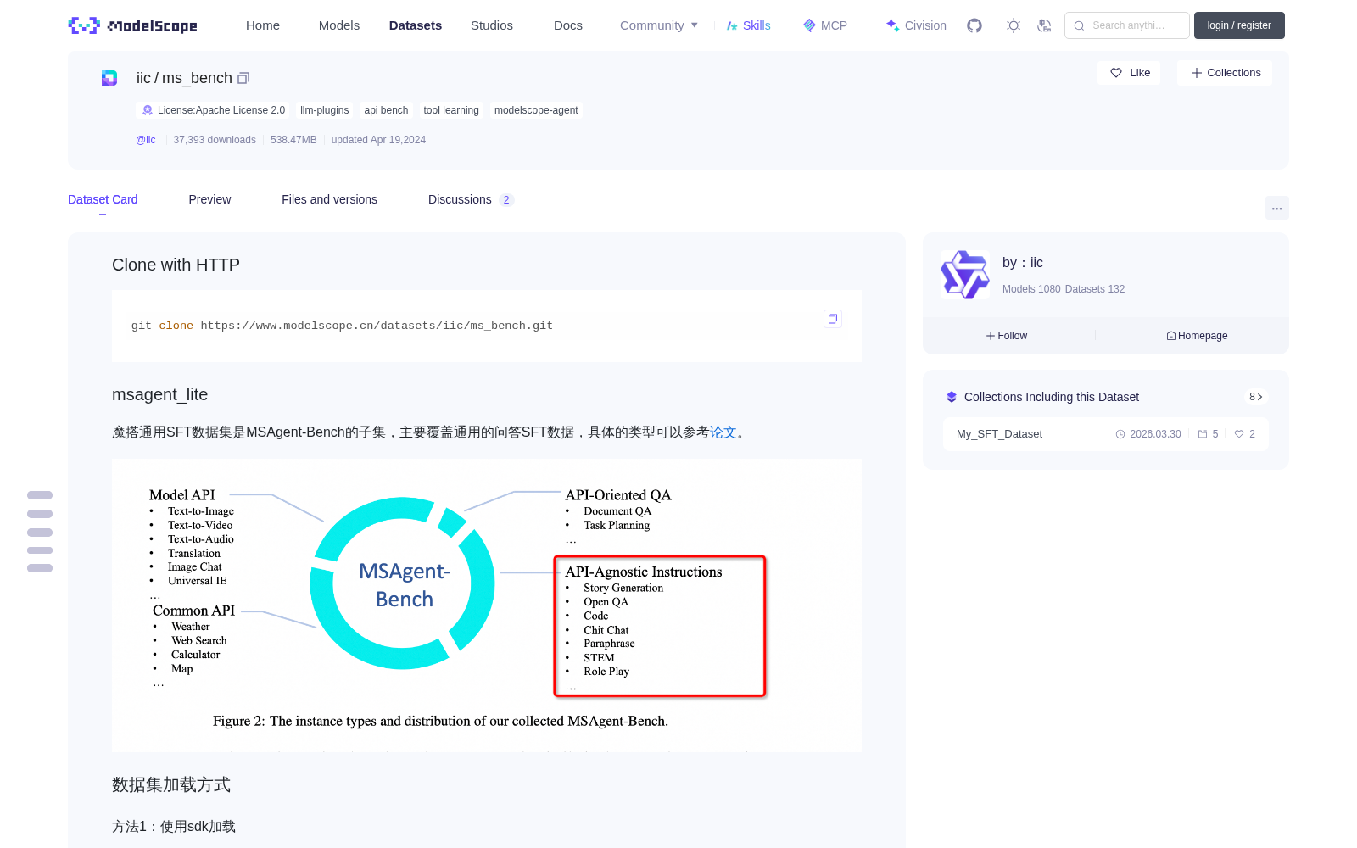
Task: Open the three-dot more options menu
Action: tap(1277, 208)
